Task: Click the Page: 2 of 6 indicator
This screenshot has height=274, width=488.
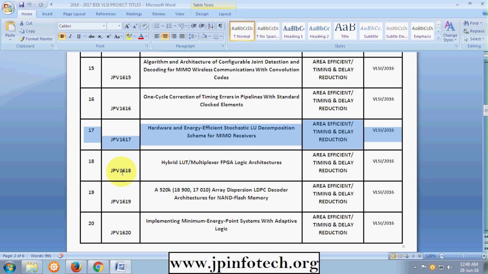Action: point(13,256)
